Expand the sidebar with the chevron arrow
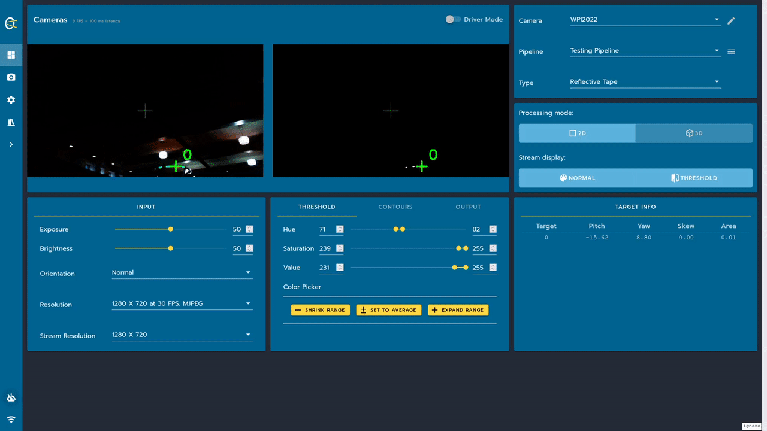The image size is (767, 431). pyautogui.click(x=11, y=144)
